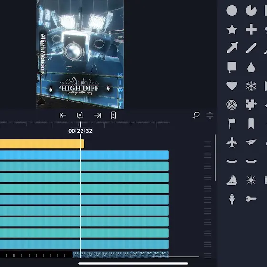Select the bright blue layer below yellow
Screen dimensions: 267x267
coord(84,155)
